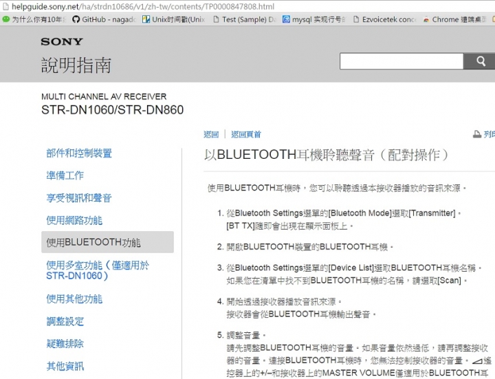This screenshot has width=495, height=379.
Task: Open the Ezvoicetek bookmark
Action: (384, 19)
